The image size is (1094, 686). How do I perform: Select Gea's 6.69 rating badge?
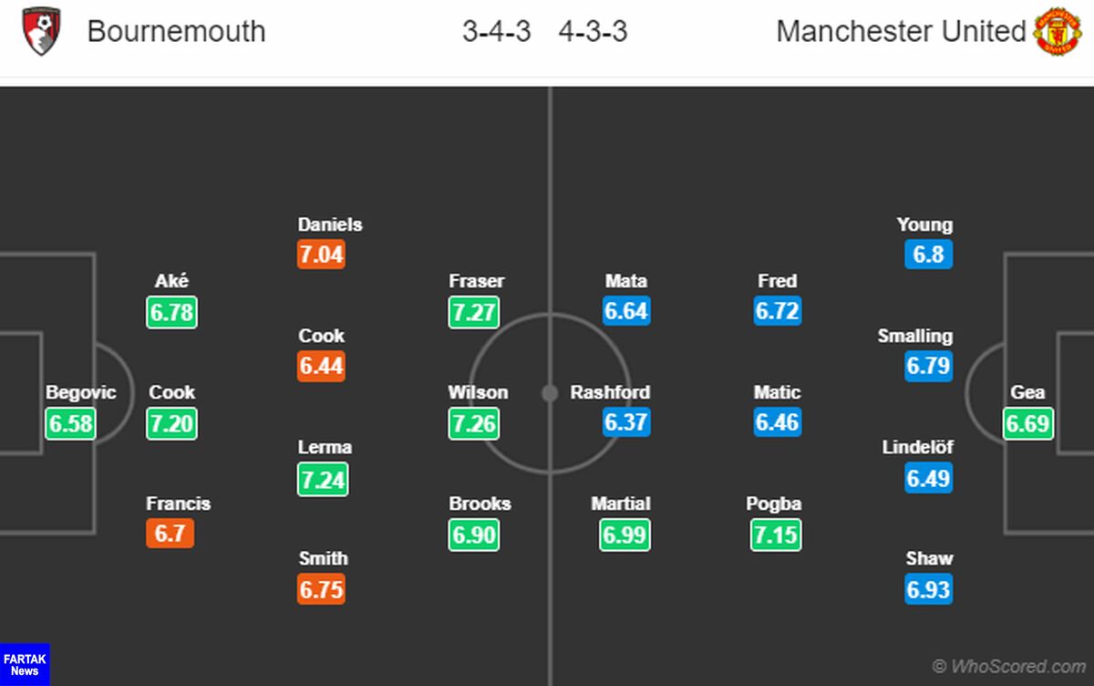click(1028, 422)
